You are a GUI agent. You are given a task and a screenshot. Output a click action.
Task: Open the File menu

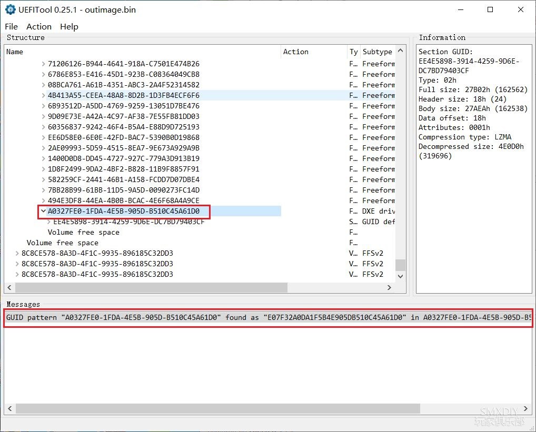11,27
